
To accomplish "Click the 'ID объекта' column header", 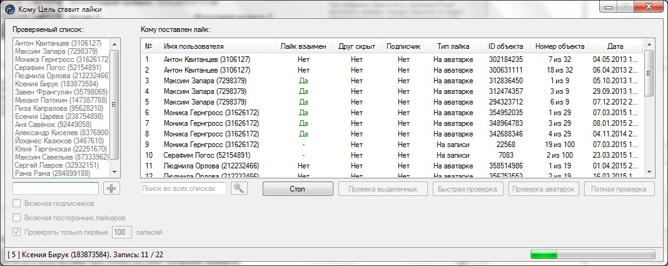I will click(505, 46).
